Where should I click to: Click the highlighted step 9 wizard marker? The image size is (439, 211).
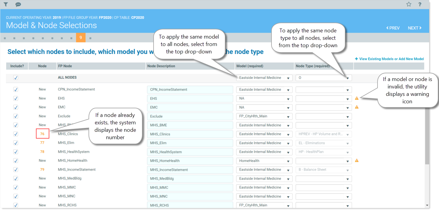(x=80, y=38)
